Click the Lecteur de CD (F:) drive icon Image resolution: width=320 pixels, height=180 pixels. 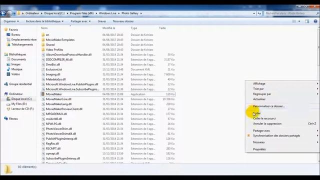[x=8, y=109]
